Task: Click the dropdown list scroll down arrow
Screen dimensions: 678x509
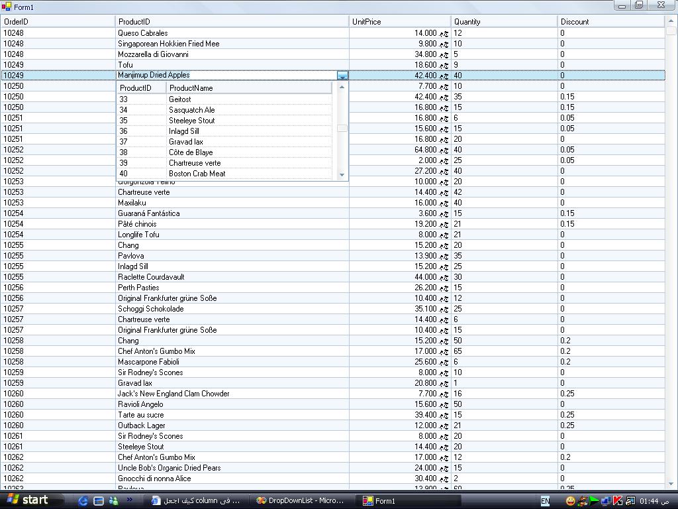Action: point(342,175)
